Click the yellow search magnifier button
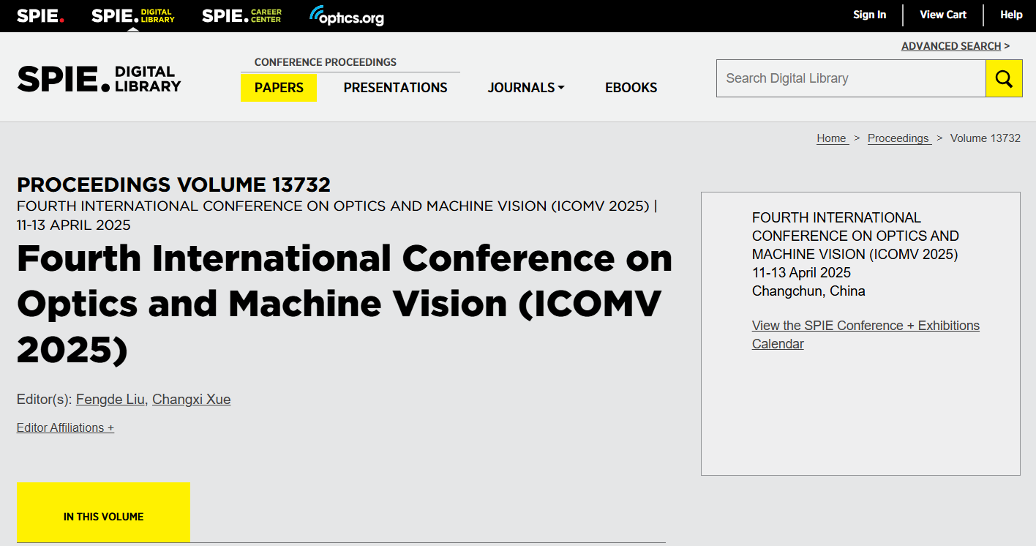The image size is (1036, 546). click(1004, 78)
